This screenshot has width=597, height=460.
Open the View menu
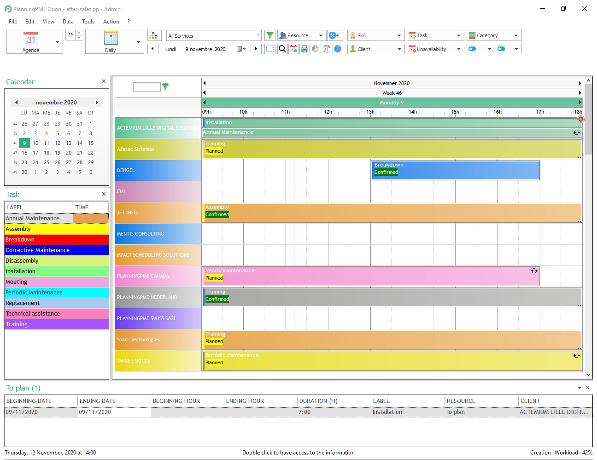coord(48,22)
